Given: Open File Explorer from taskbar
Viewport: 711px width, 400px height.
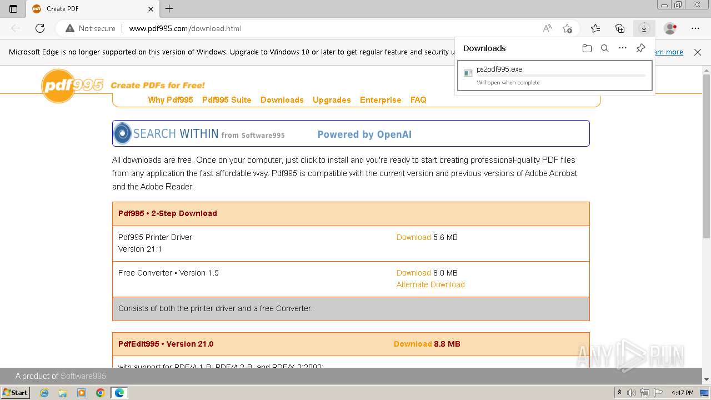Looking at the screenshot, I should (x=63, y=393).
